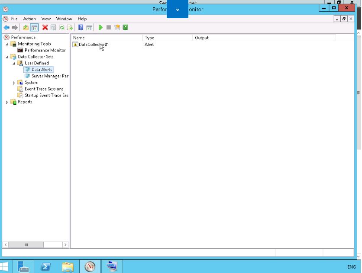
Task: Click the Properties toolbar icon
Action: (x=53, y=28)
